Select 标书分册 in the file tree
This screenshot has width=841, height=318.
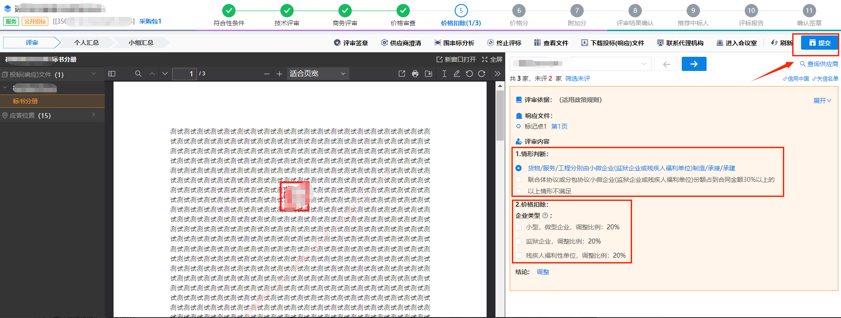[x=52, y=101]
